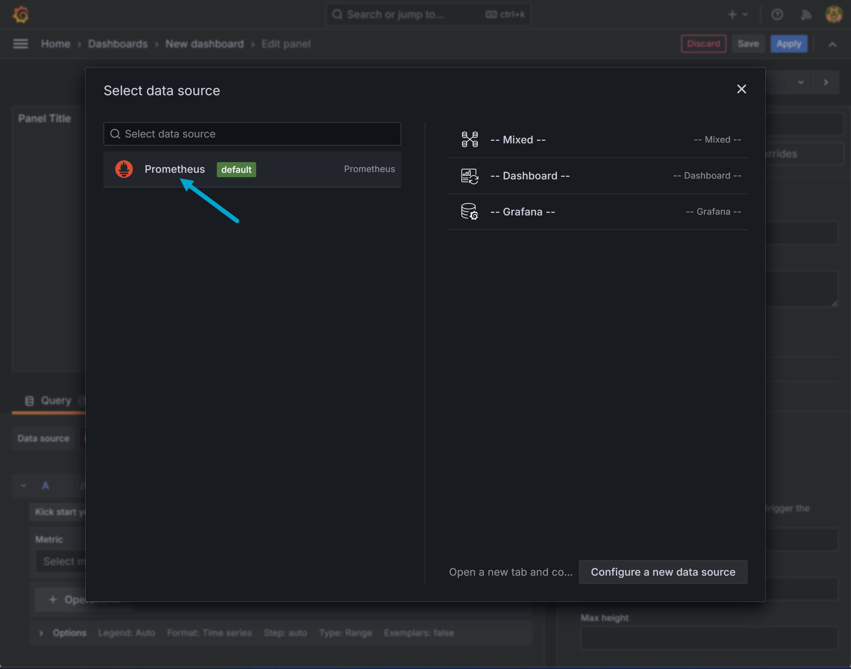Select the Dashboard data source icon
851x669 pixels.
tap(469, 175)
